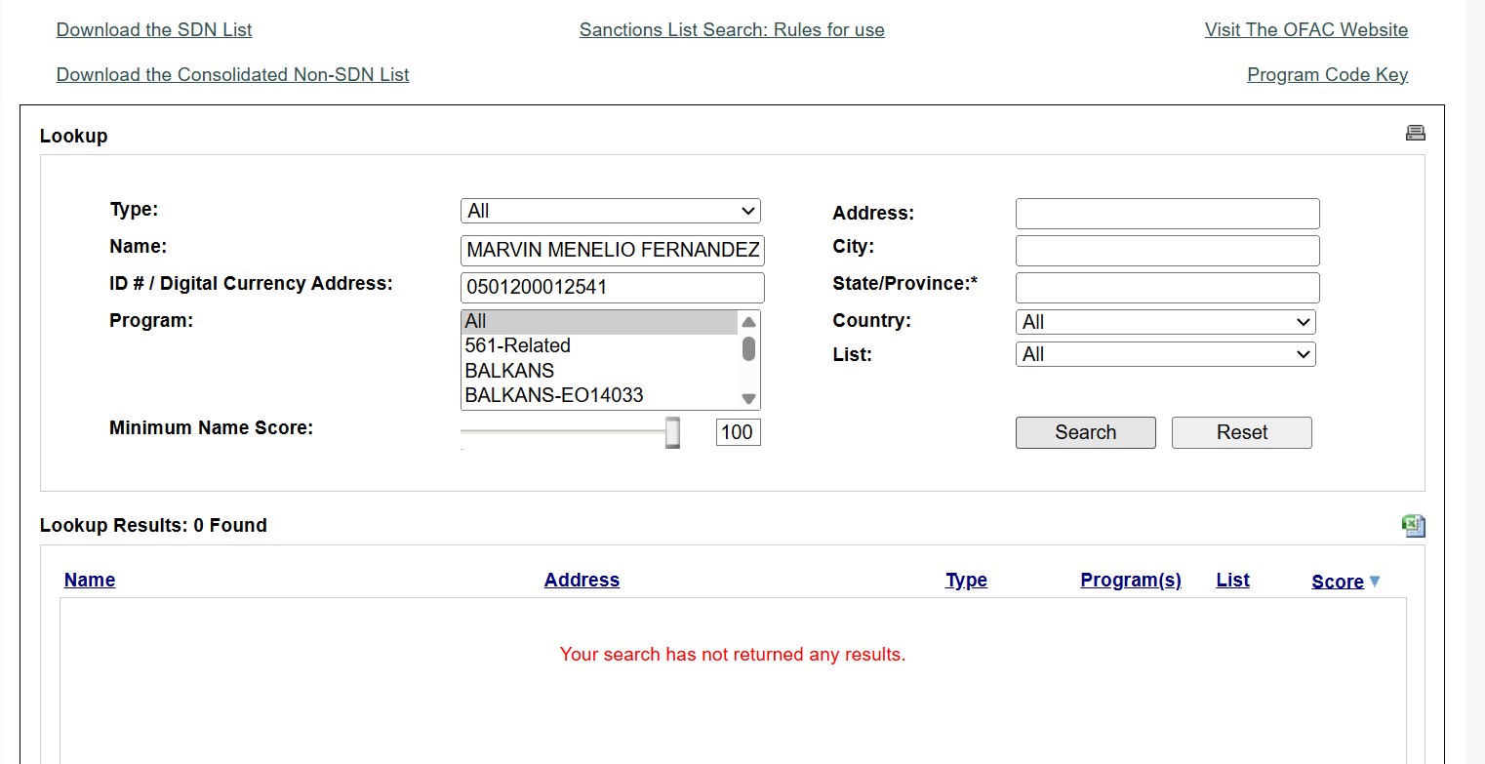Screen dimensions: 1485x764
Task: Export results using the Excel icon
Action: pyautogui.click(x=1413, y=526)
